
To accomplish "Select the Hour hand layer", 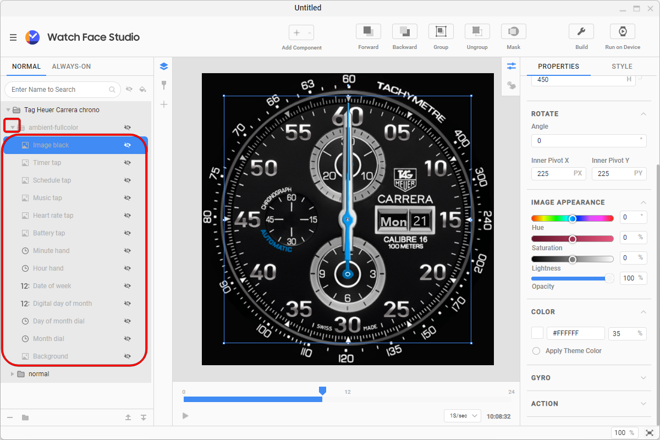I will [76, 268].
